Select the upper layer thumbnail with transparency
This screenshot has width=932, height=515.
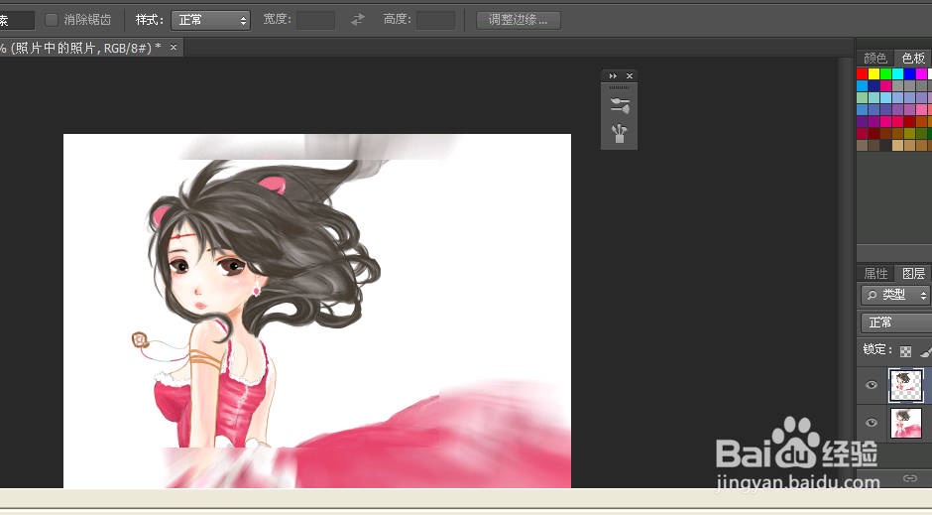[x=906, y=385]
